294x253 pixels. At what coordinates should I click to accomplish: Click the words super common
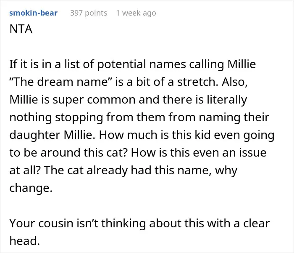click(x=94, y=100)
